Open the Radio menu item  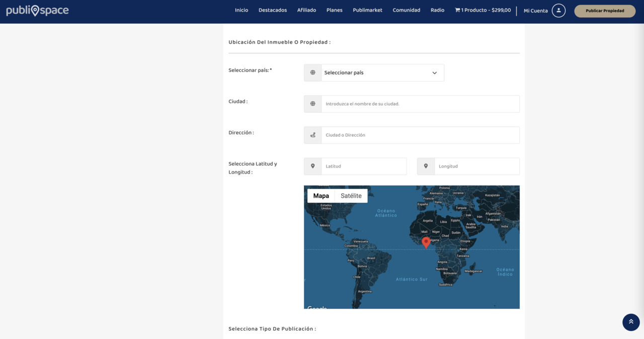(x=437, y=10)
